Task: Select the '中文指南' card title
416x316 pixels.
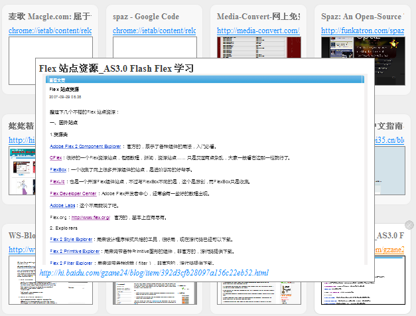Action: (x=389, y=126)
